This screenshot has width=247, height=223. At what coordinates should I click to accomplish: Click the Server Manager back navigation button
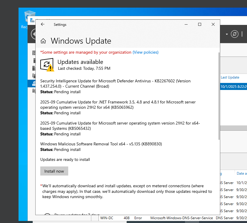pos(33,34)
